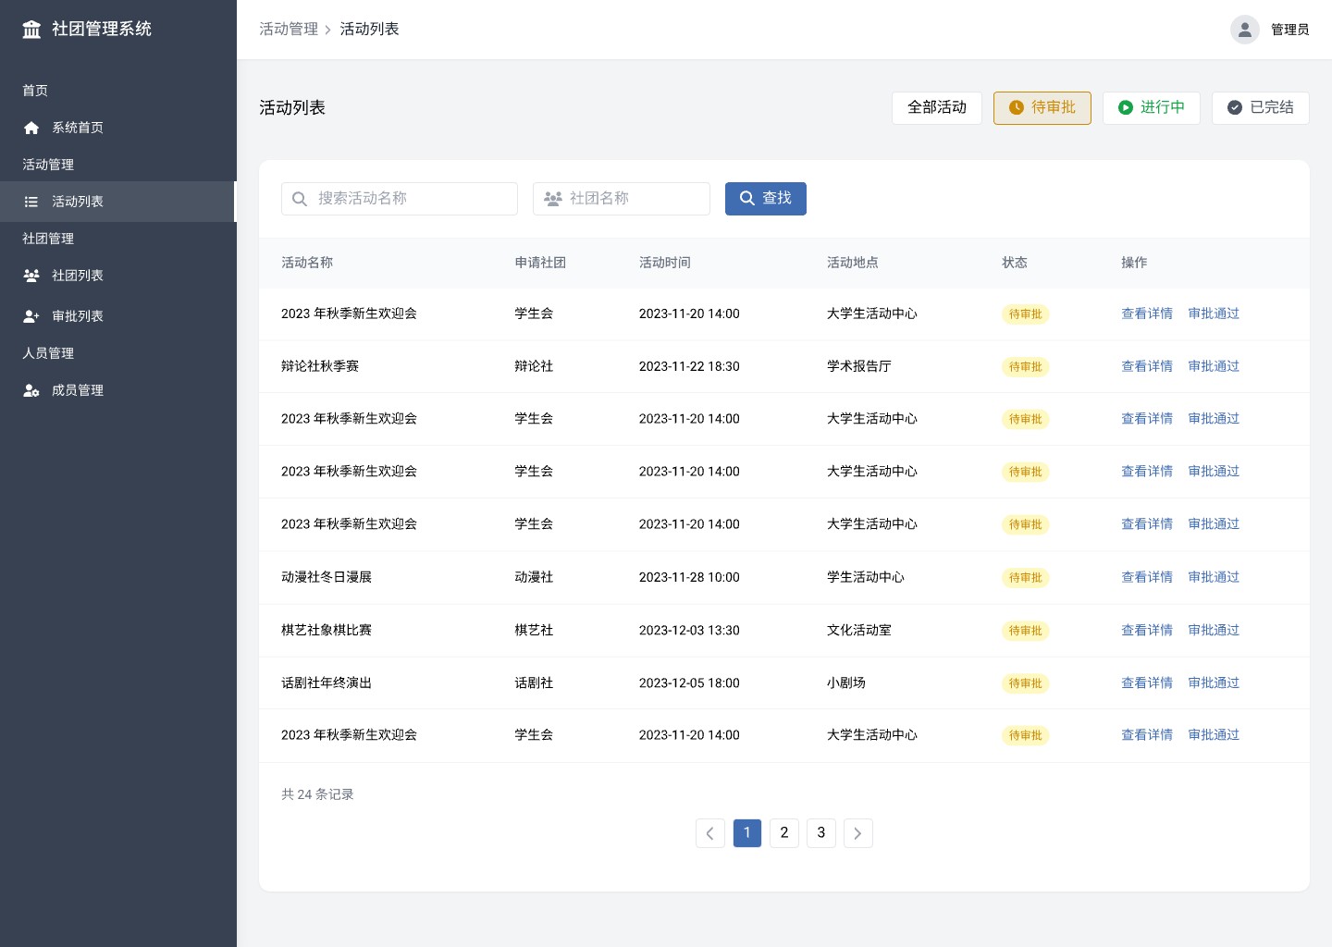Image resolution: width=1332 pixels, height=947 pixels.
Task: Approve 动漫社冬日漫展 via 审批通过
Action: pos(1213,577)
